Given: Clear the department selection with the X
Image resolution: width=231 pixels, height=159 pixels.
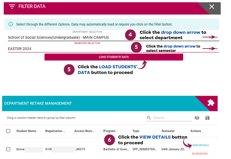Looking at the screenshot, I should (x=211, y=37).
